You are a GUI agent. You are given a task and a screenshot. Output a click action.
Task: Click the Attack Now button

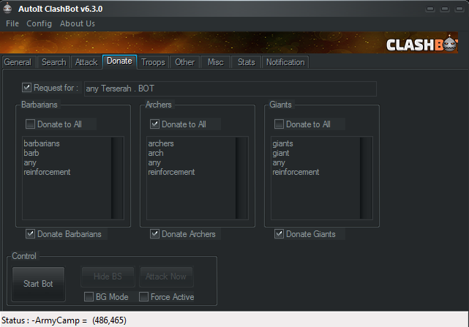click(166, 276)
